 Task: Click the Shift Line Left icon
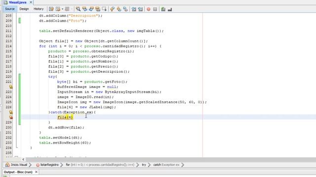point(134,9)
